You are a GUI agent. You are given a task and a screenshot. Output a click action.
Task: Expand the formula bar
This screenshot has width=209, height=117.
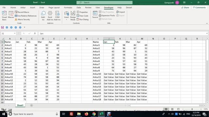click(x=207, y=33)
